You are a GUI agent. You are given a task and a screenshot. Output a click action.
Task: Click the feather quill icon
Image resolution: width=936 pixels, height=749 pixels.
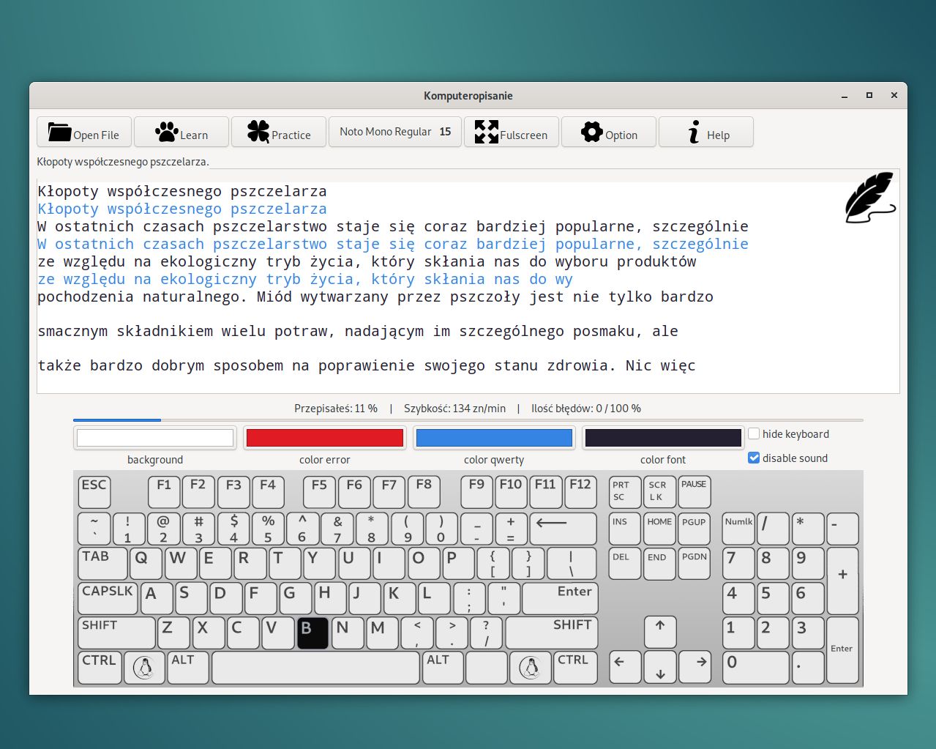coord(869,197)
